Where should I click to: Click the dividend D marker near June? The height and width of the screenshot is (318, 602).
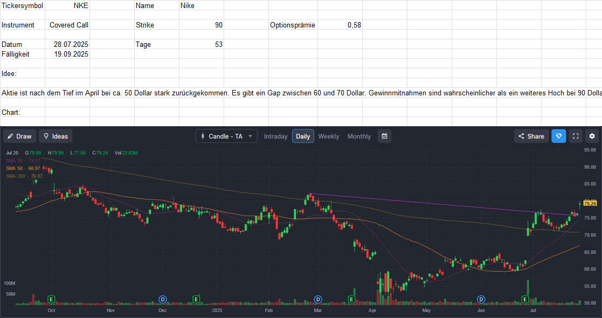481,299
